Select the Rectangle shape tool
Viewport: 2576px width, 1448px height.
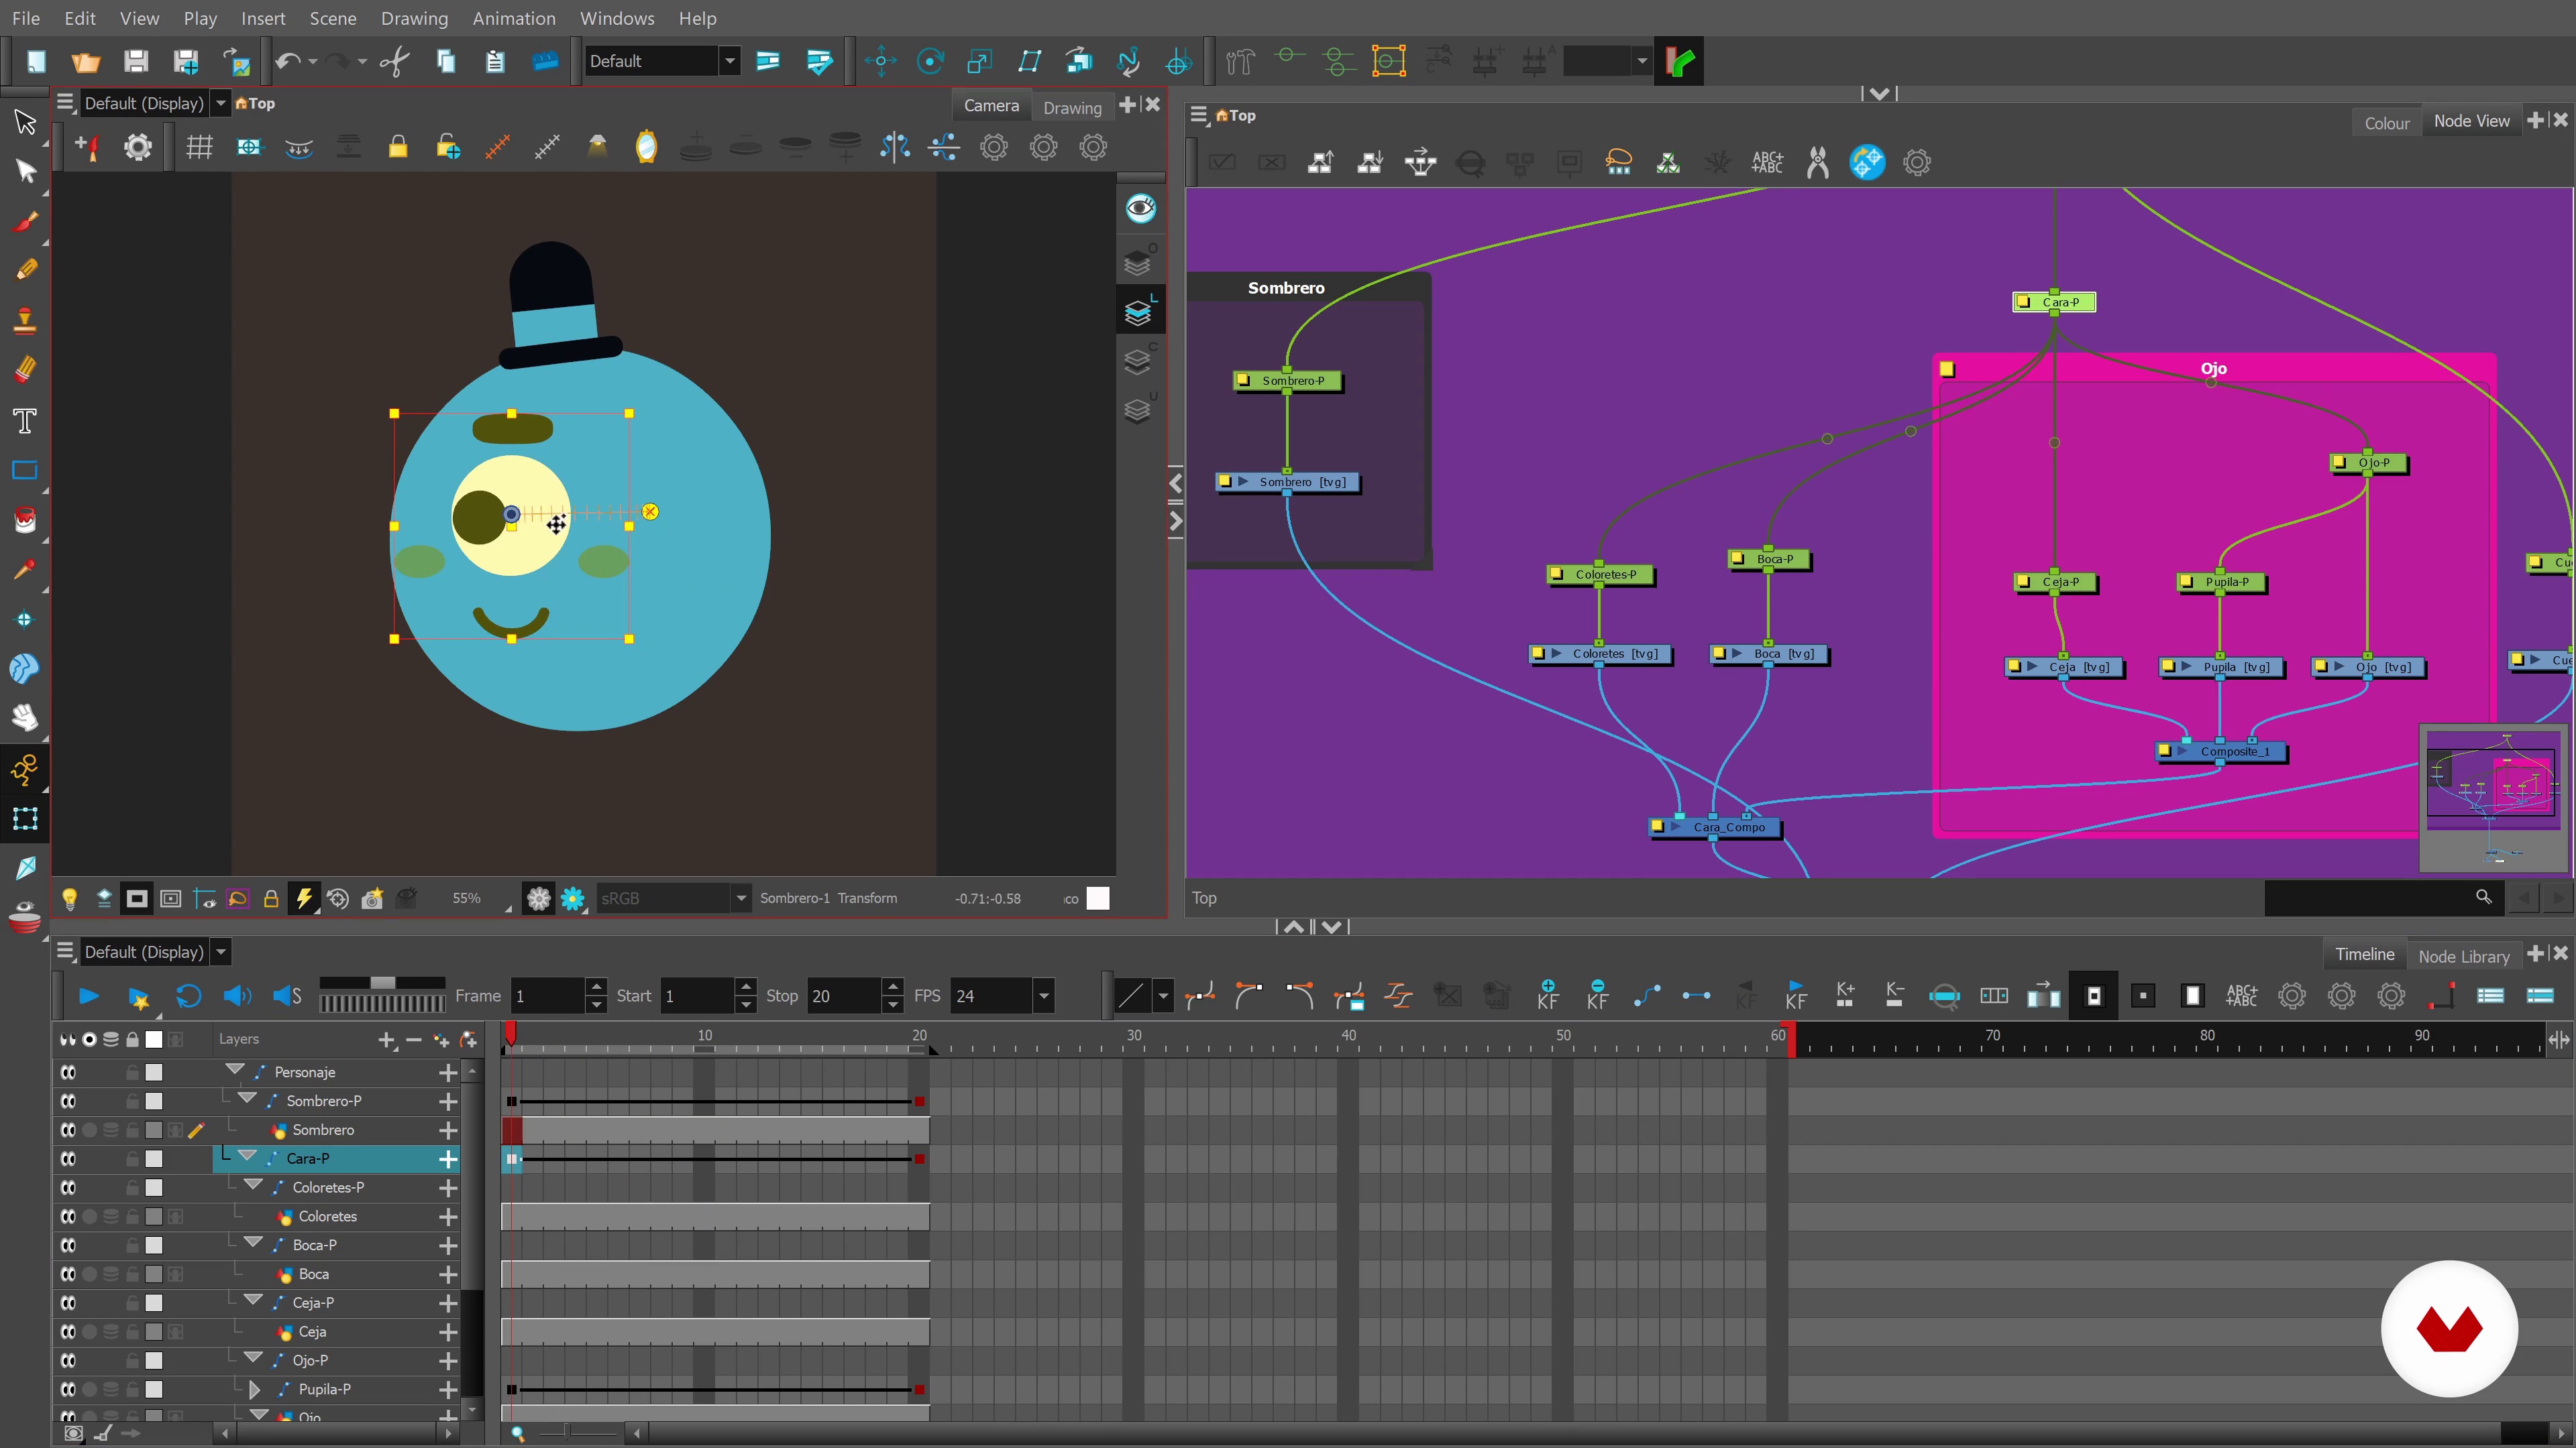pos(25,471)
